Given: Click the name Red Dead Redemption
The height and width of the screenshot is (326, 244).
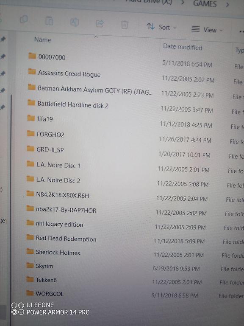Looking at the screenshot, I should click(66, 239).
